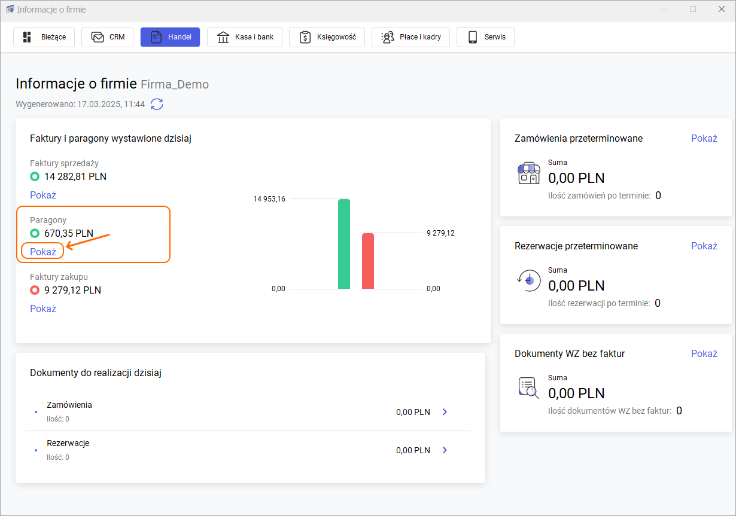Close the Informacje o firmie window
This screenshot has width=736, height=516.
721,10
